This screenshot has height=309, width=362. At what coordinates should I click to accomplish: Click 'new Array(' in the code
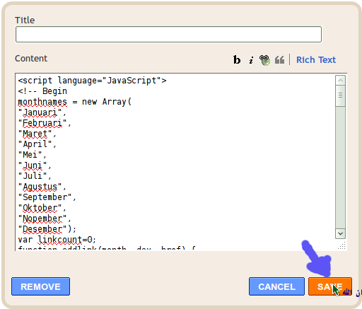[x=107, y=102]
